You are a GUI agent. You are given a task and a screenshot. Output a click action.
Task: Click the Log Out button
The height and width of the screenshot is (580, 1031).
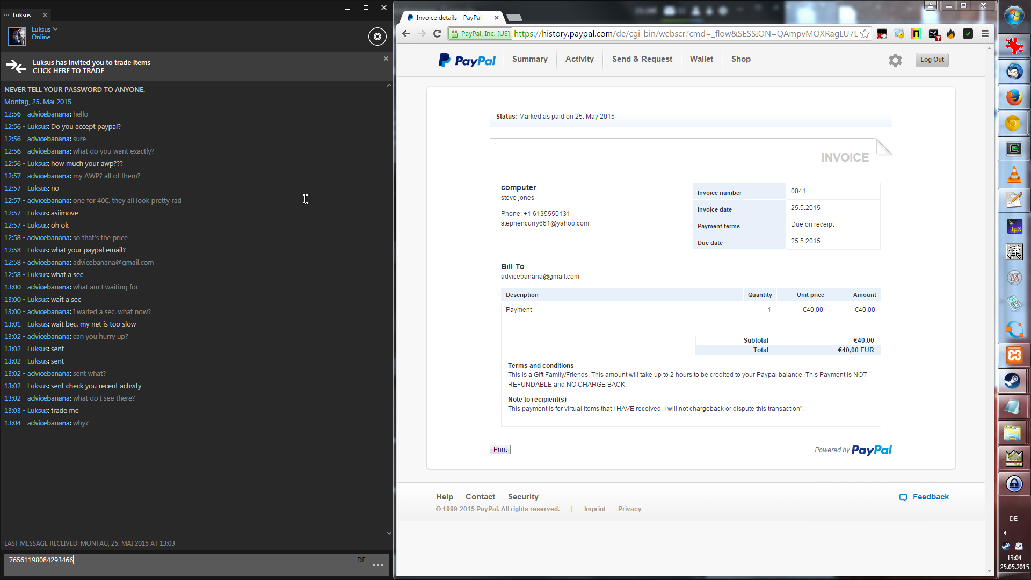[x=932, y=60]
